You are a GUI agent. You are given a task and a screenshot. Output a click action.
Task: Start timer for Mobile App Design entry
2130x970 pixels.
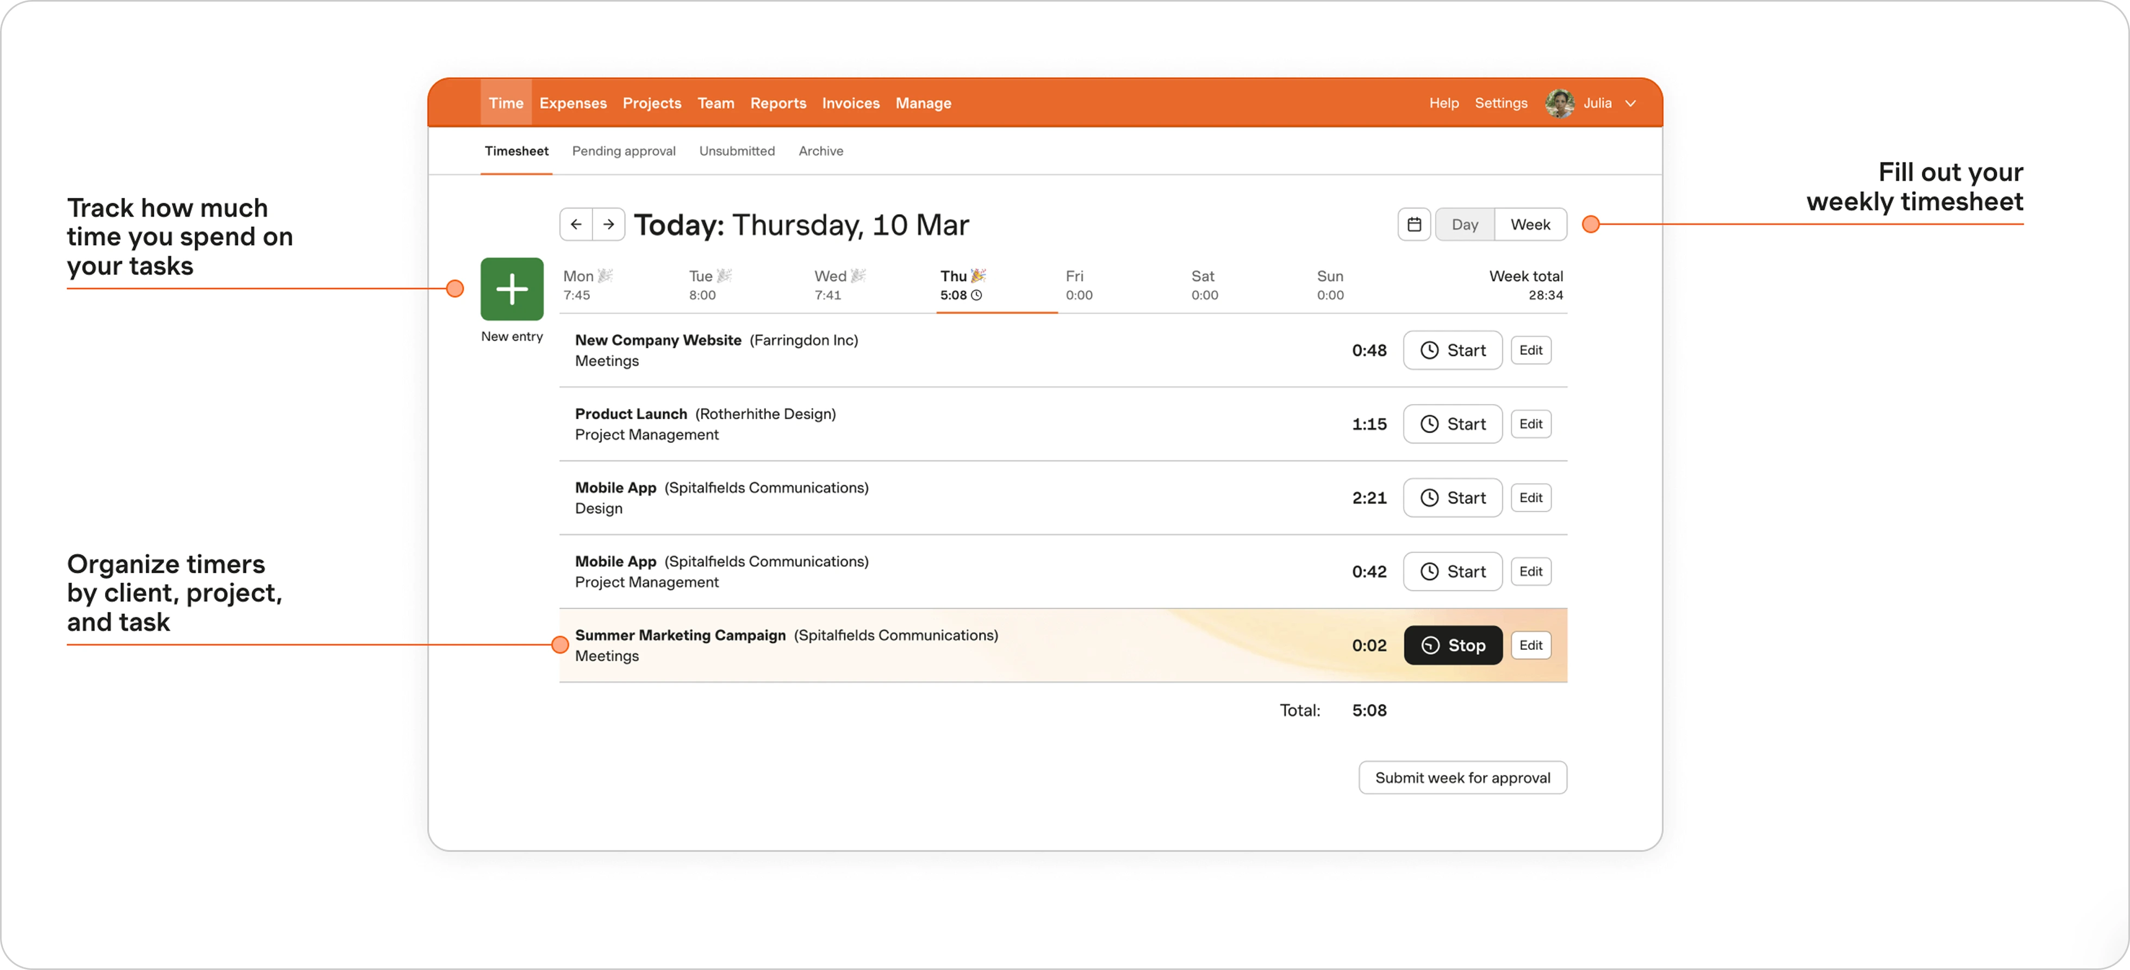tap(1452, 497)
